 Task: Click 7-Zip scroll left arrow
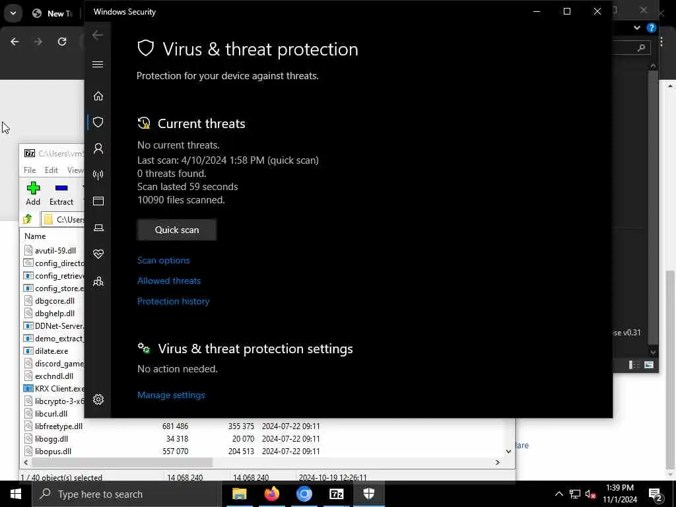tap(26, 462)
